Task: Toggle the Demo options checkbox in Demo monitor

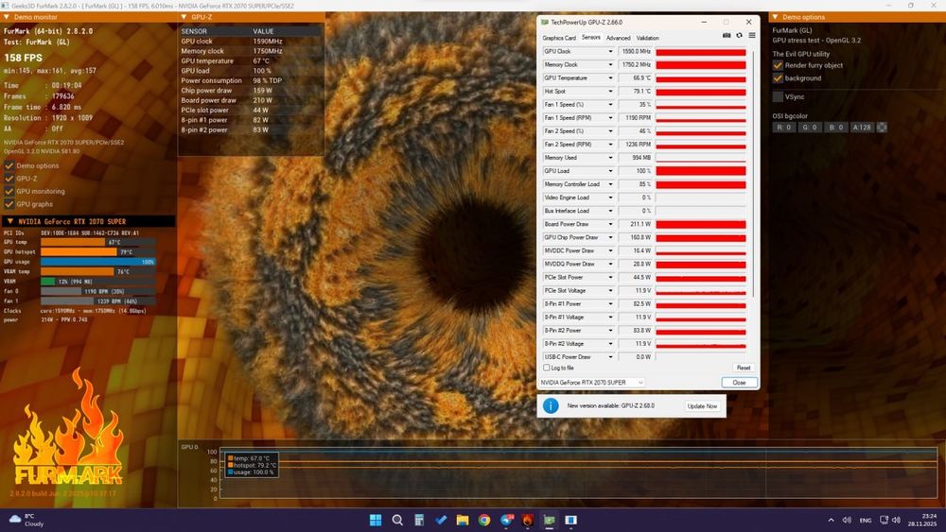Action: [x=9, y=165]
